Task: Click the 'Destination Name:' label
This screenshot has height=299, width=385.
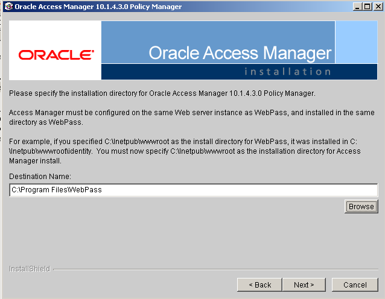Action: (x=40, y=177)
